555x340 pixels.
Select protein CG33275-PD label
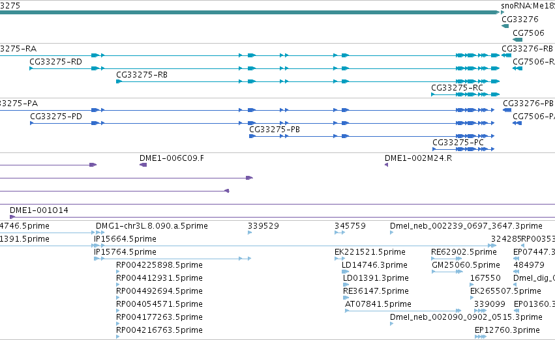pos(56,117)
